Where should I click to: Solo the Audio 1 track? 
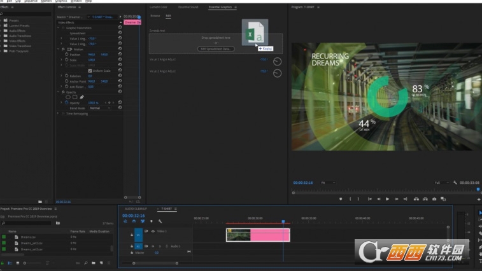coord(160,246)
